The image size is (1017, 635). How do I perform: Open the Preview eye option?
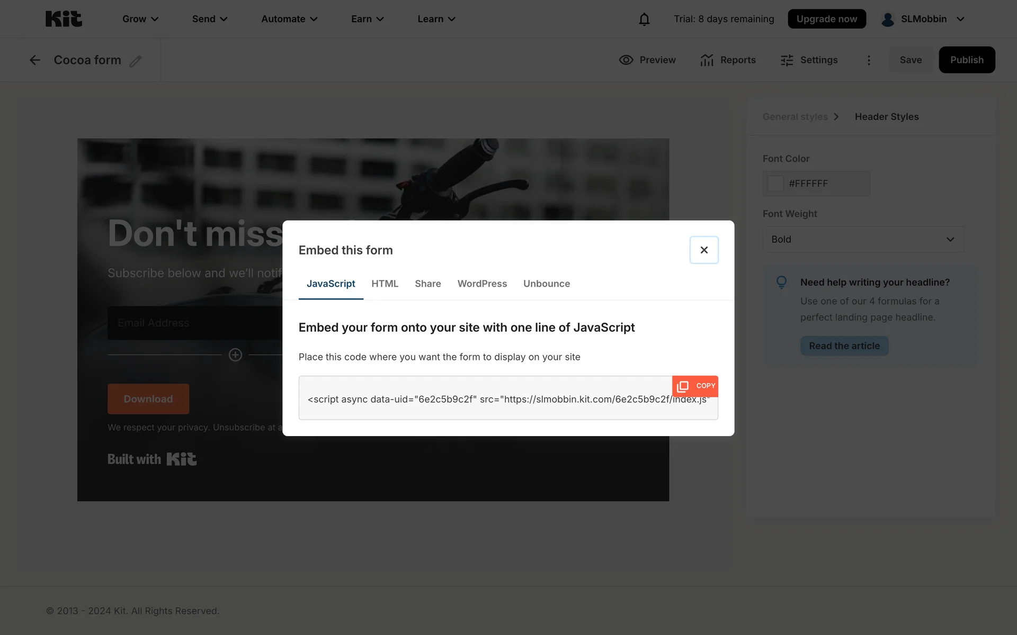647,60
